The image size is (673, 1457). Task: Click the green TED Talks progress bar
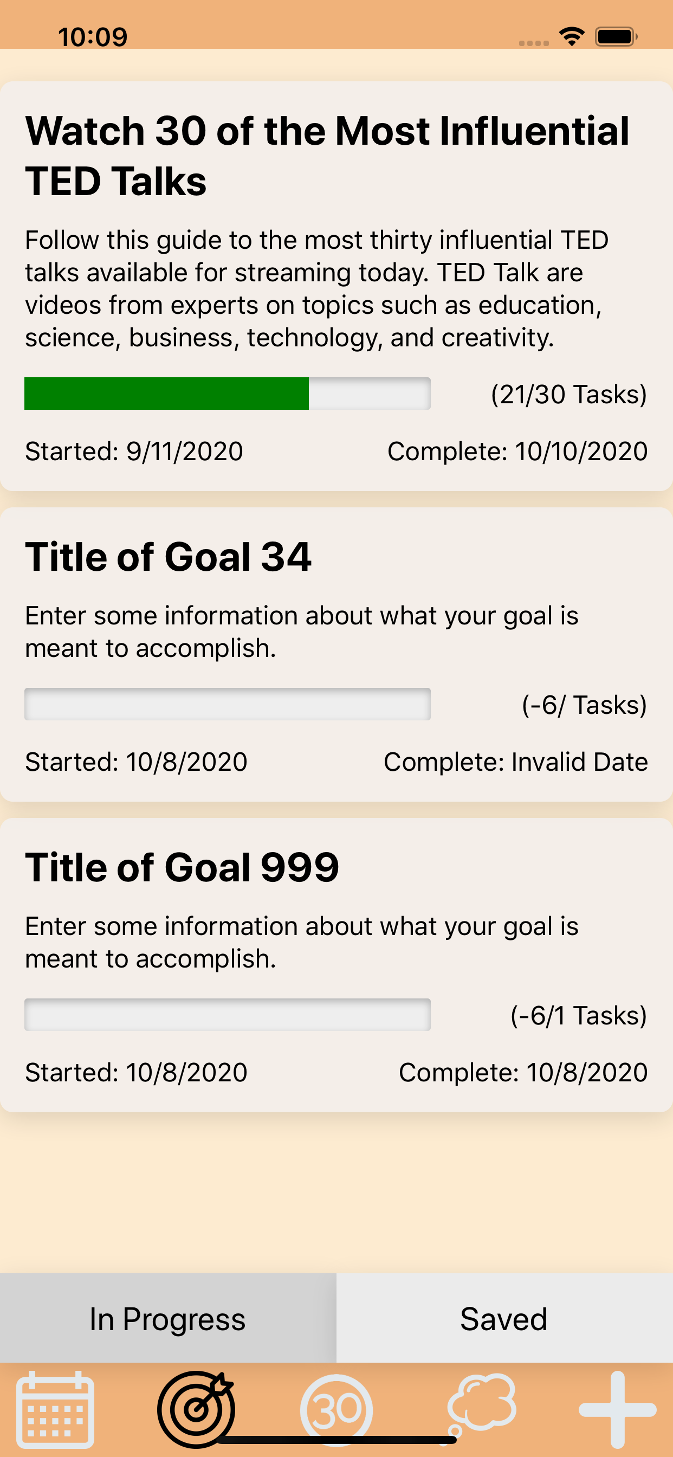coord(227,394)
